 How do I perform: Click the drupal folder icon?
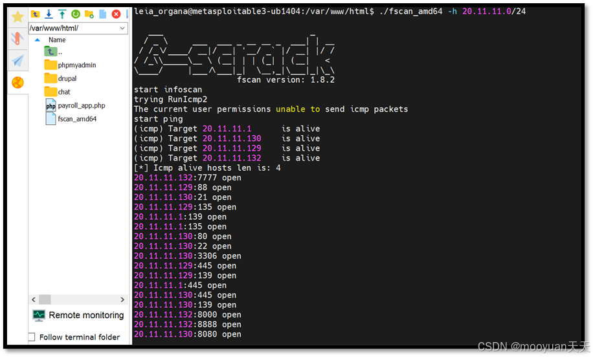[x=50, y=78]
